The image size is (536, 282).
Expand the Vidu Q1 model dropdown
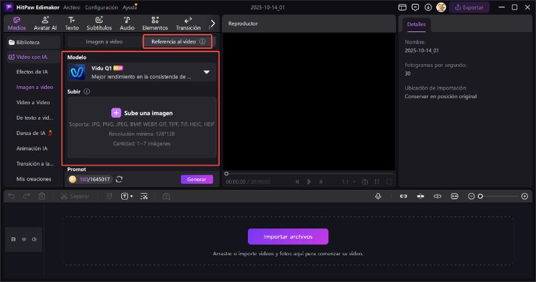click(206, 72)
